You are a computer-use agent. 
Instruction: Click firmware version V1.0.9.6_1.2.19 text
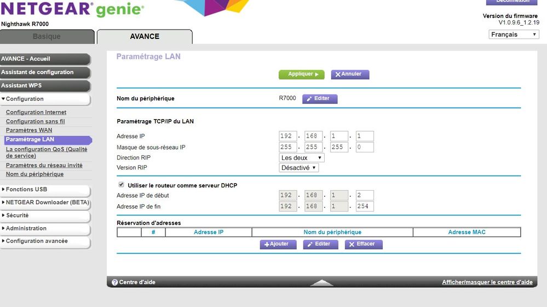pyautogui.click(x=519, y=22)
